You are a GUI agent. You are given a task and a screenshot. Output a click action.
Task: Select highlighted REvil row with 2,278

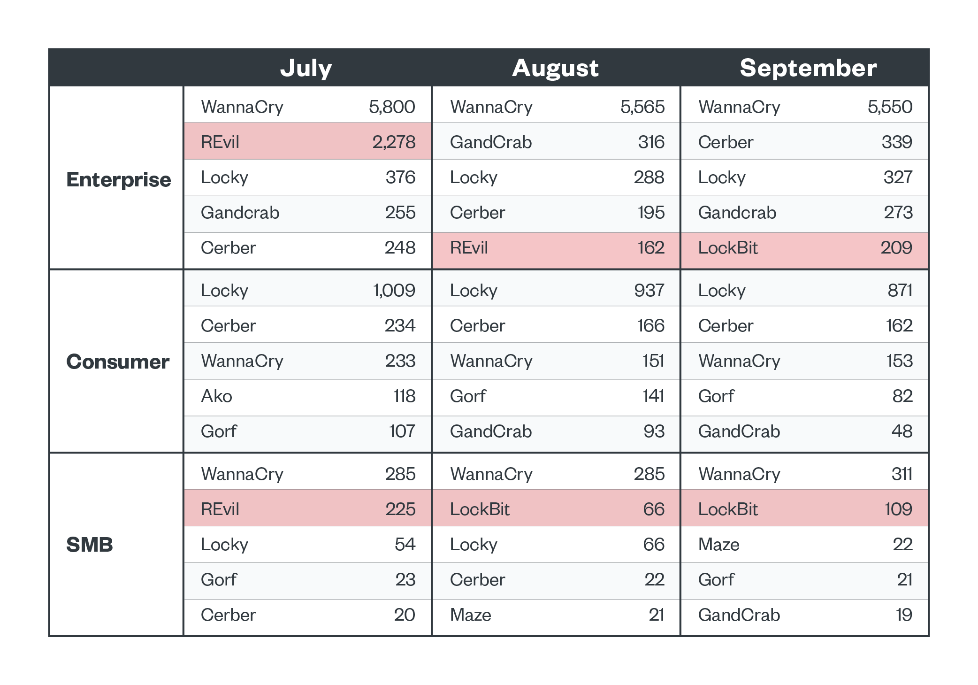click(x=307, y=142)
